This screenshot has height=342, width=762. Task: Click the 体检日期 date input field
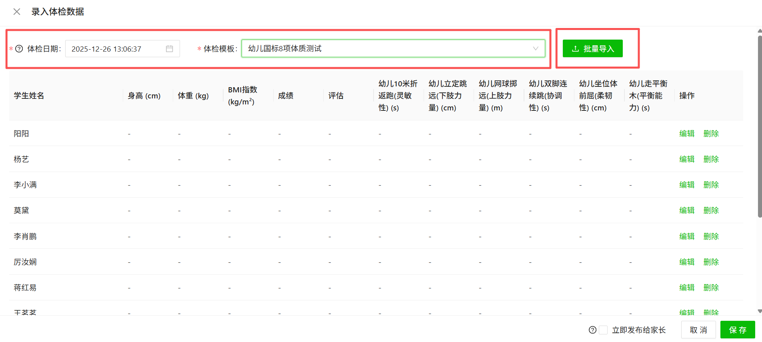[x=116, y=49]
